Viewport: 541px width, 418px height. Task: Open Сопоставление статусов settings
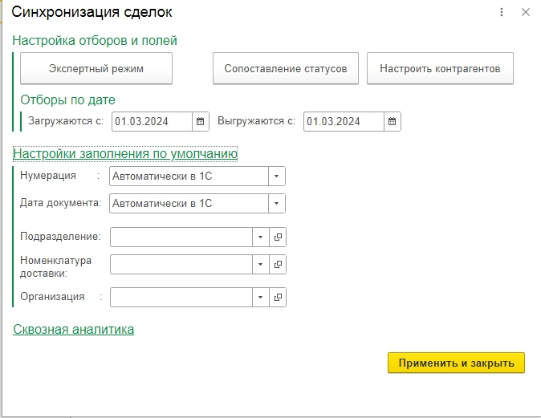point(285,69)
